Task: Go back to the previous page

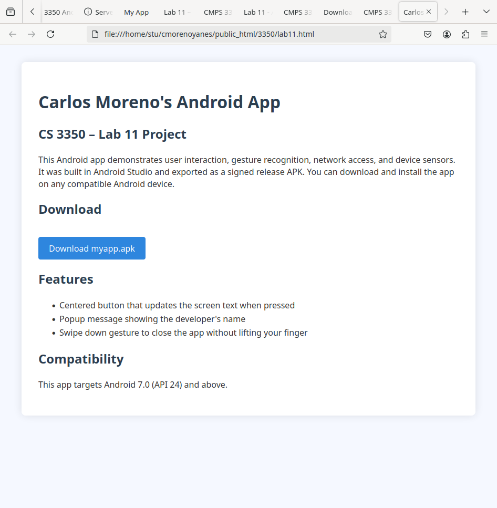Action: (13, 34)
